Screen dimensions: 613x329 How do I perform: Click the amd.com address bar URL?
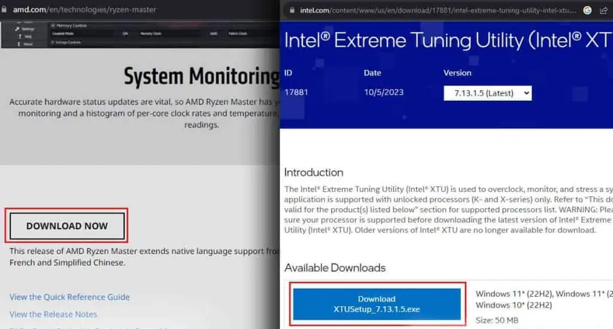click(84, 10)
